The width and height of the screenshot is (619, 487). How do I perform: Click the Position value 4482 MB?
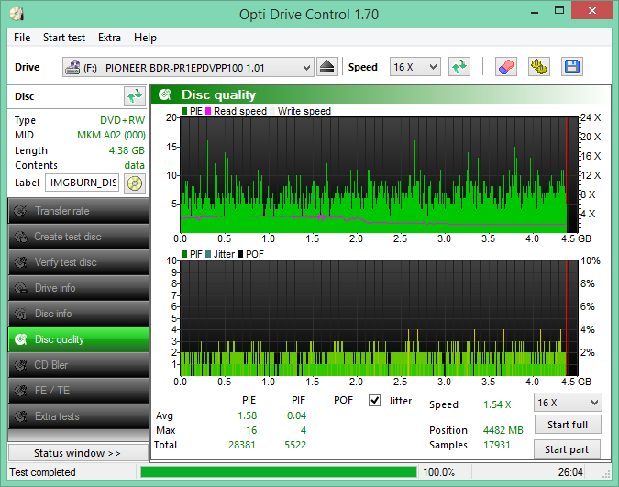coord(503,430)
